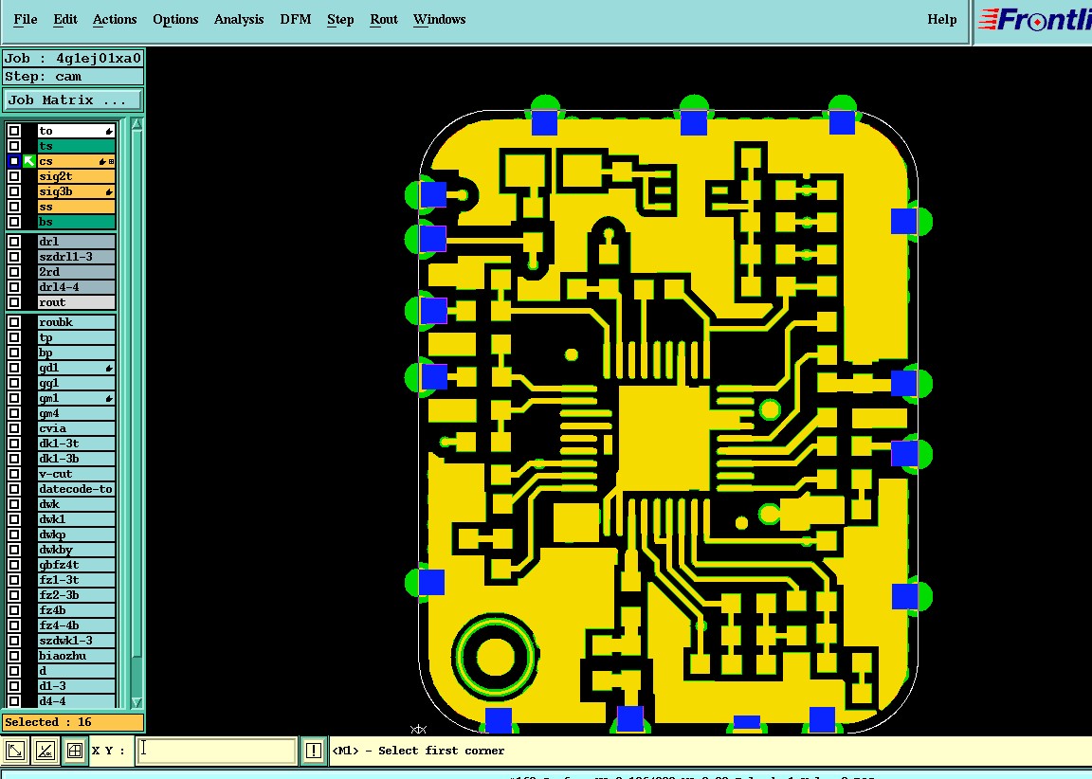This screenshot has height=779, width=1092.
Task: Open the Job Matrix panel
Action: click(x=72, y=100)
